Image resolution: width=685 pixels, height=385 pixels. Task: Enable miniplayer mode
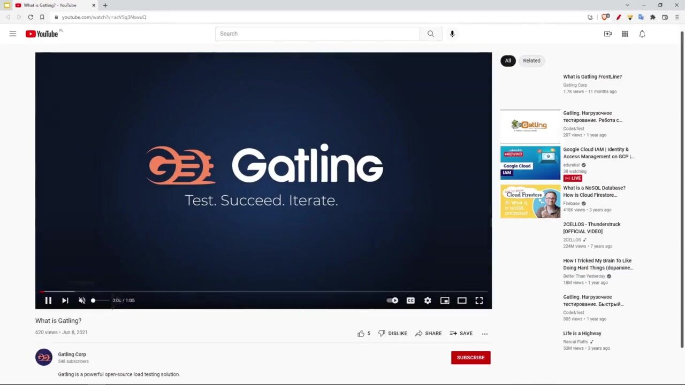click(445, 301)
